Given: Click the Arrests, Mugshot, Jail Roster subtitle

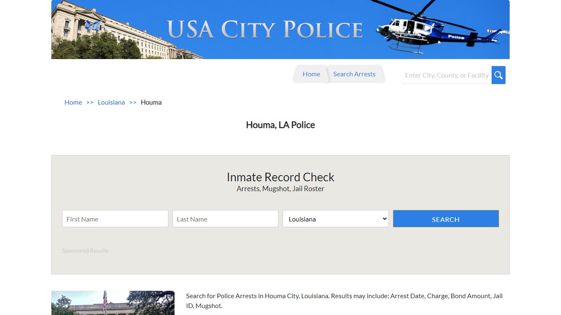Looking at the screenshot, I should [280, 189].
